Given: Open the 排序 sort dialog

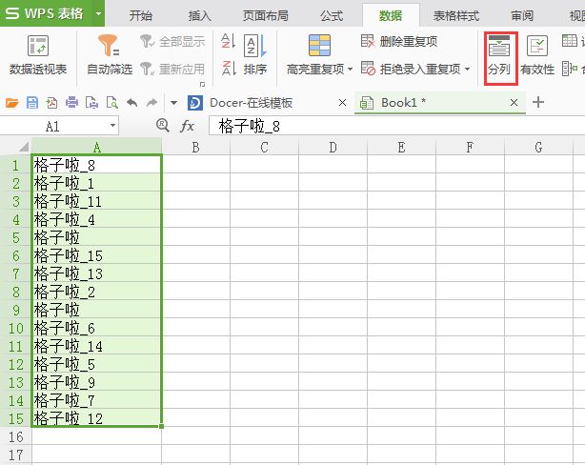Looking at the screenshot, I should [x=255, y=55].
